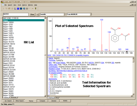
Task: Click the 120 peak label in spectrum plot
Action: 102,20
